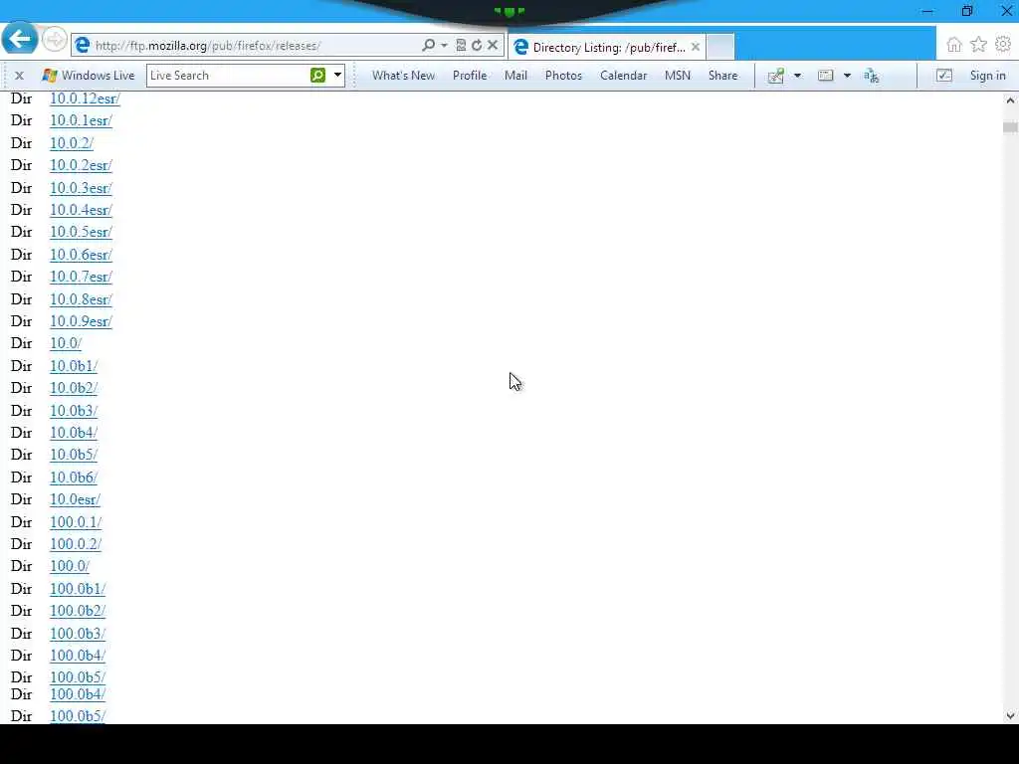Expand the dropdown beside the Map icon
The height and width of the screenshot is (764, 1019).
click(797, 76)
